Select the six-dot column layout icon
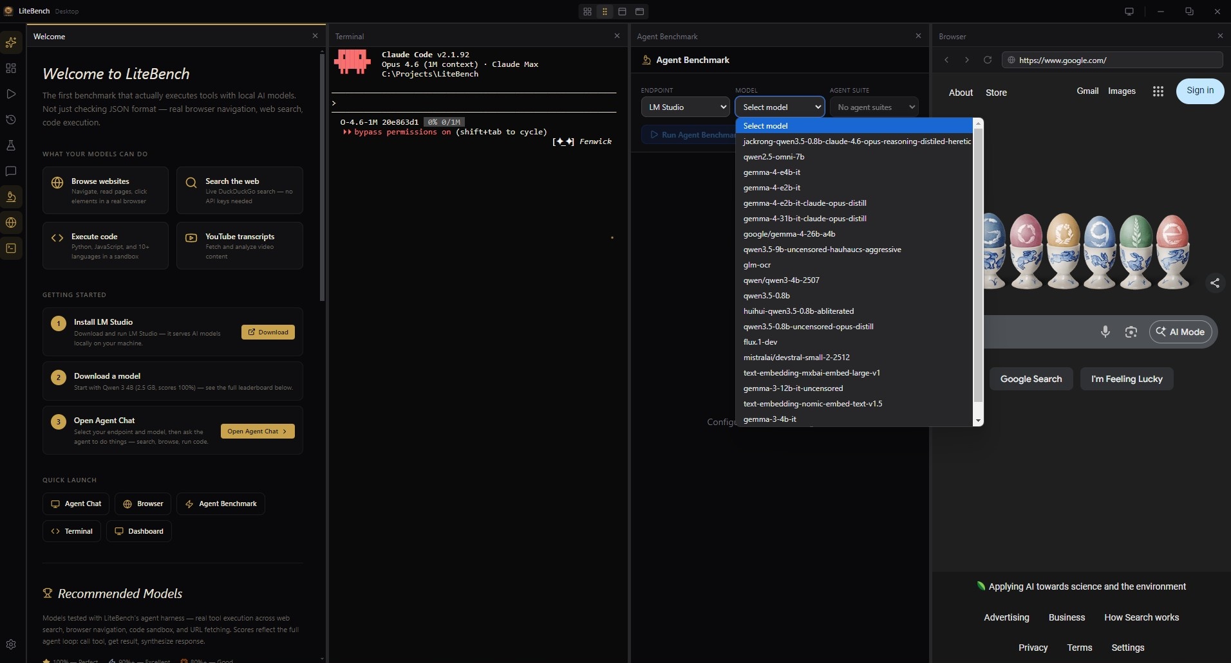 (x=605, y=12)
